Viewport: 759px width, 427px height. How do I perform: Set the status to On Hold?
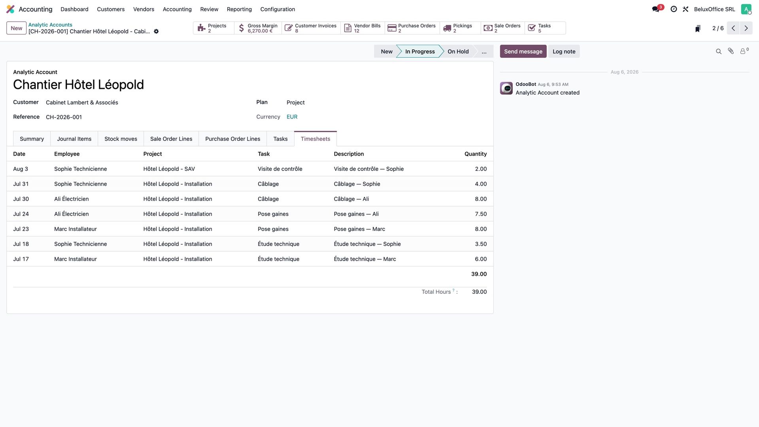click(458, 51)
